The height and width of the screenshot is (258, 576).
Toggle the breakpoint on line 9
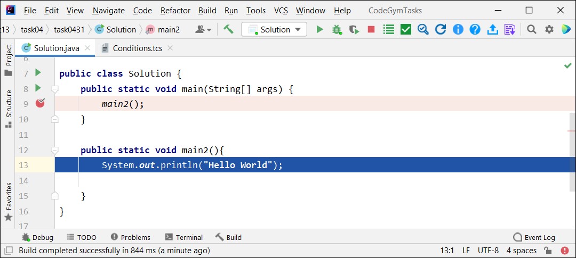click(40, 103)
